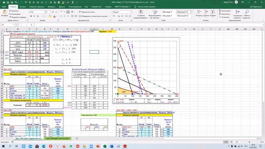Add a new sheet with plus button

[x=77, y=138]
